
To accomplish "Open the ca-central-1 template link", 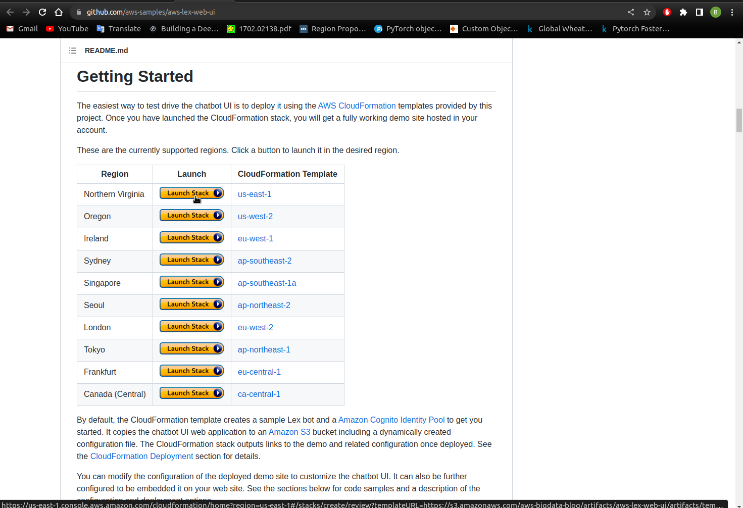I will coord(259,394).
